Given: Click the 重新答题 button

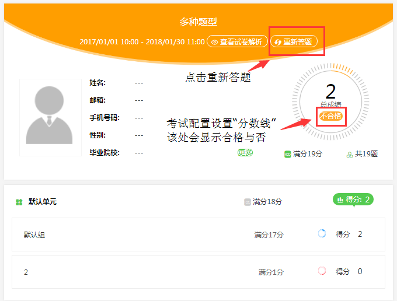Looking at the screenshot, I should [x=294, y=41].
